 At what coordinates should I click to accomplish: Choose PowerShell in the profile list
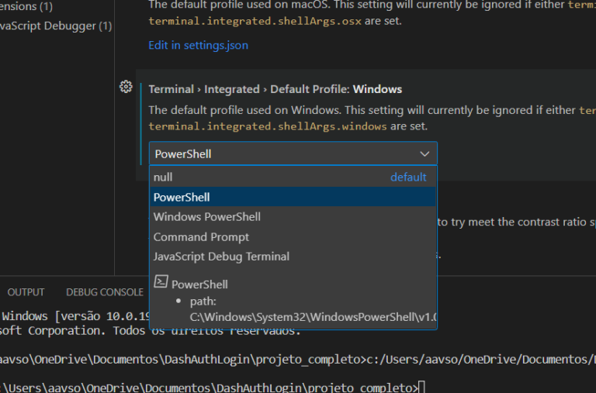[x=293, y=197]
